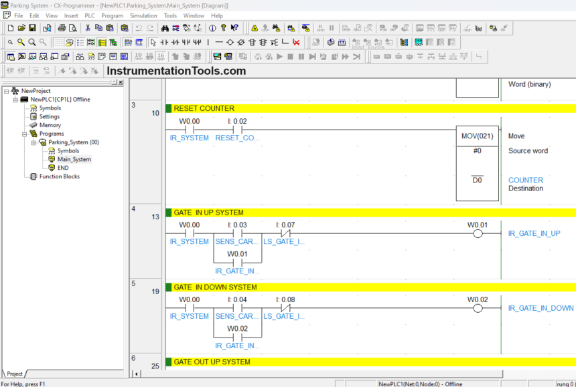576x387 pixels.
Task: Collapse the Parking_System (00) node
Action: tap(33, 142)
